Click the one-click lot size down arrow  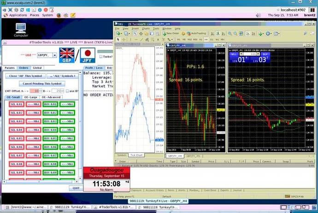(241, 54)
